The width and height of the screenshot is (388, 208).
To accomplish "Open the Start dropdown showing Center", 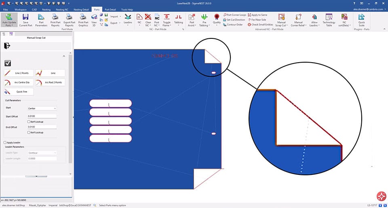I will click(42, 108).
